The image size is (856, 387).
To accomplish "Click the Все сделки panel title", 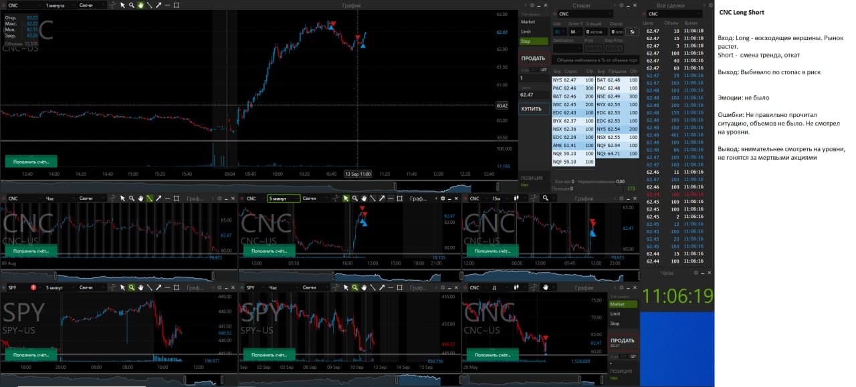I will pyautogui.click(x=671, y=5).
